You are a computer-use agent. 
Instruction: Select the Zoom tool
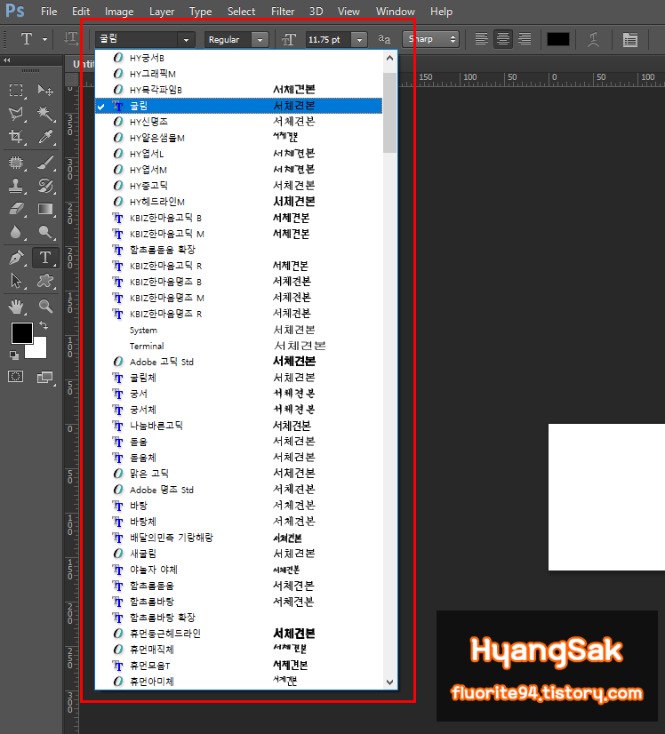[x=45, y=307]
